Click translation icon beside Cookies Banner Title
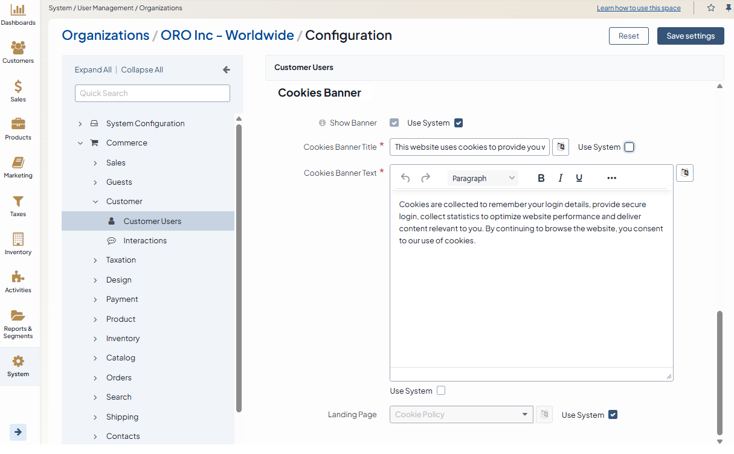734x454 pixels. (x=561, y=147)
